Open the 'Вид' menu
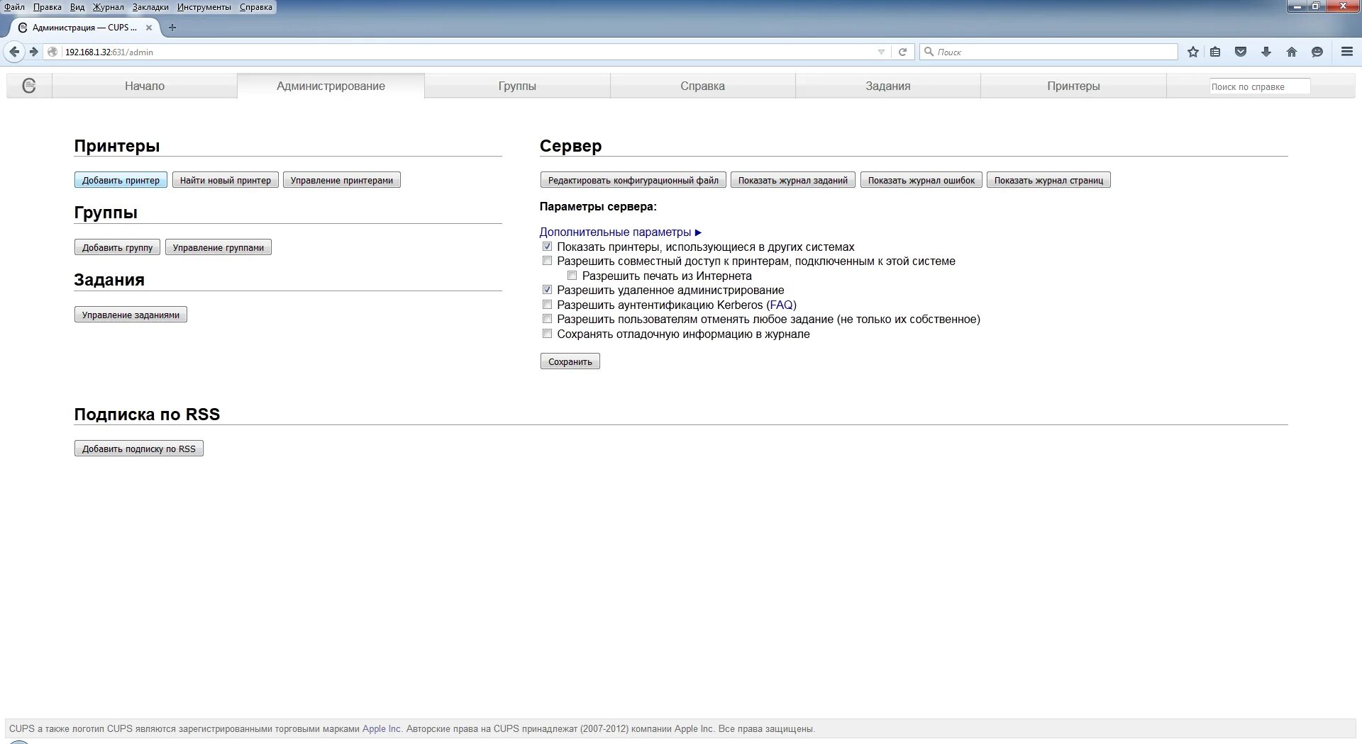This screenshot has width=1362, height=744. (77, 7)
